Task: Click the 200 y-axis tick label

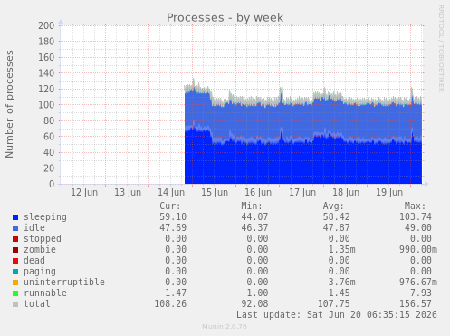Action: [x=46, y=25]
